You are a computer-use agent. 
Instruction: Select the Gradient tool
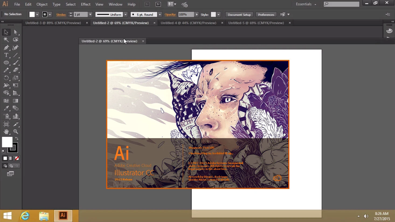[16, 101]
